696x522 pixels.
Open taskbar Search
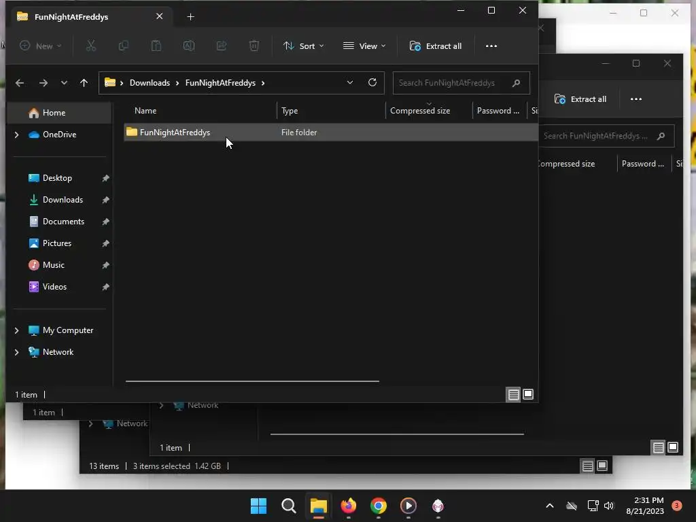(288, 506)
